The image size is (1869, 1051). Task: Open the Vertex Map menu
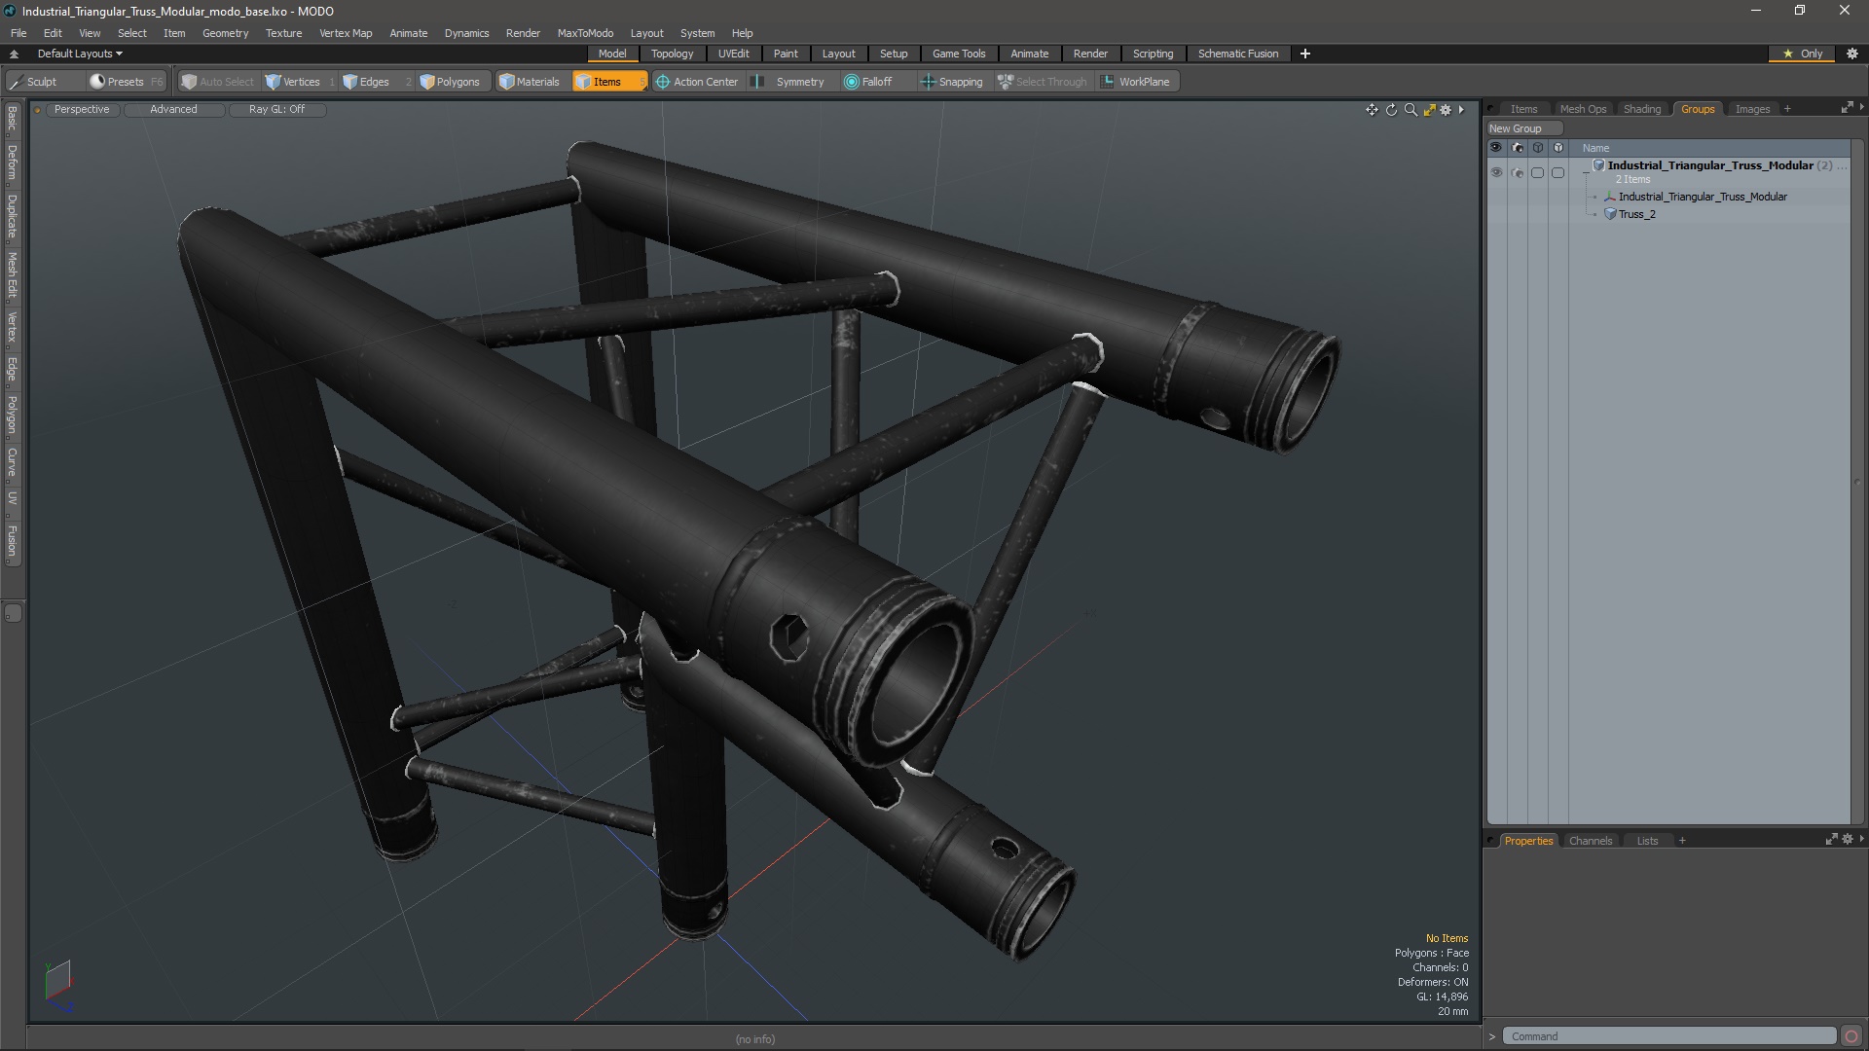346,33
